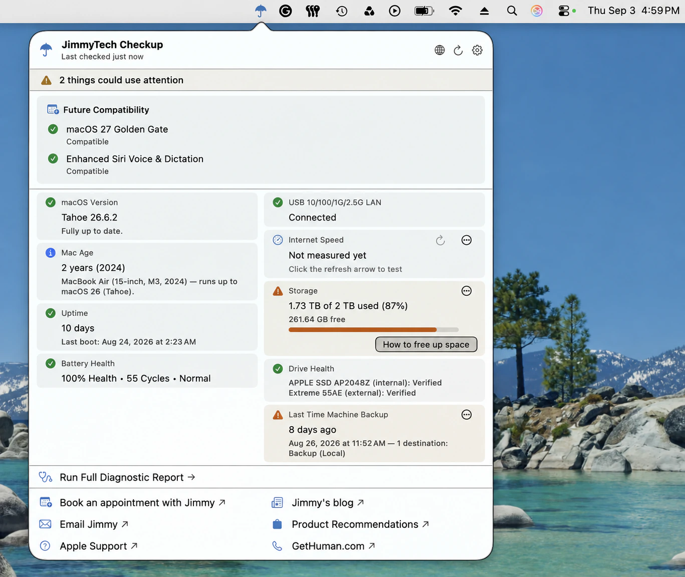Click the refresh arrow for Internet Speed

440,240
